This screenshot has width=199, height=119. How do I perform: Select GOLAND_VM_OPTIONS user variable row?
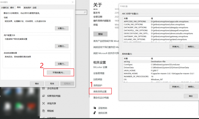click(x=161, y=39)
